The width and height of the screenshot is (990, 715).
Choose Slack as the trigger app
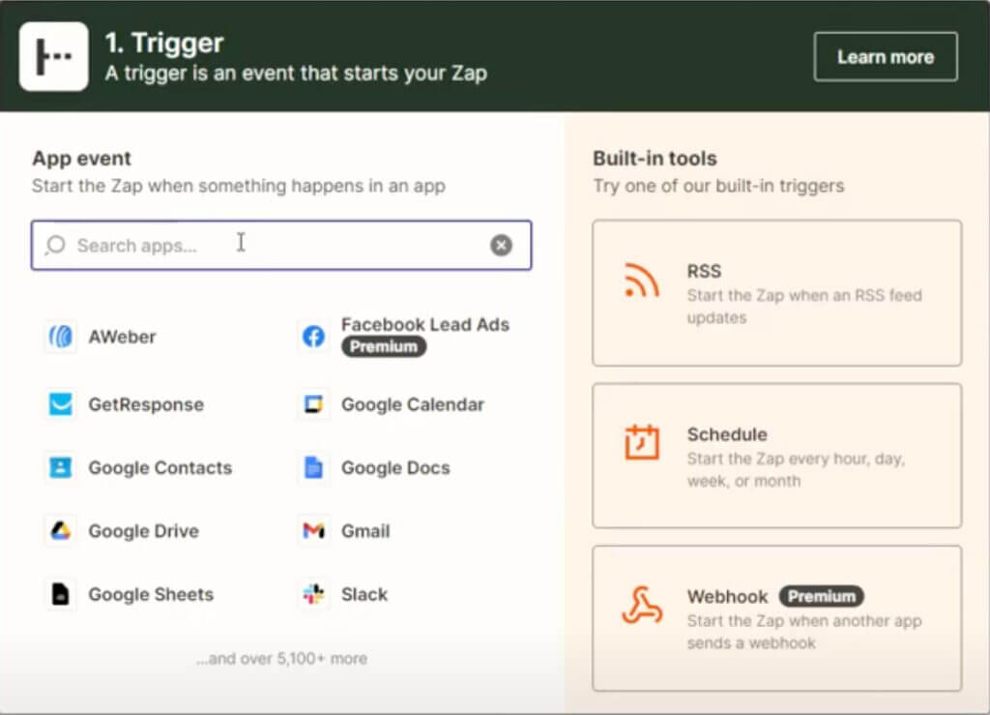tap(312, 594)
